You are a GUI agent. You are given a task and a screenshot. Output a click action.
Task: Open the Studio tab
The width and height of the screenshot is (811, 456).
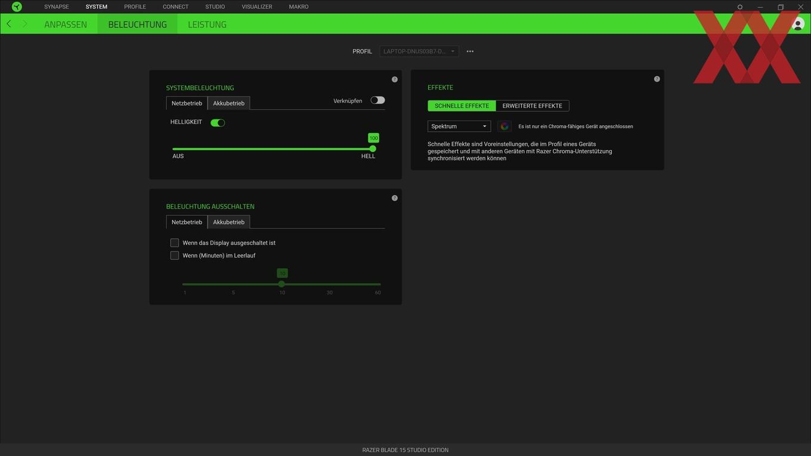[x=215, y=7]
